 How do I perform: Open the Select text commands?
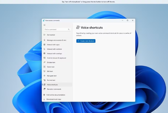pyautogui.click(x=51, y=67)
